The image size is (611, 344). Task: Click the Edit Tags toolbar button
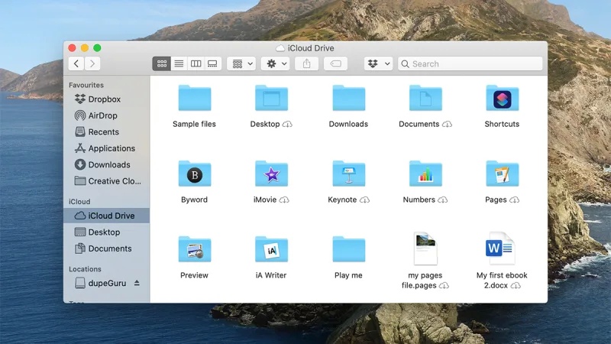335,63
